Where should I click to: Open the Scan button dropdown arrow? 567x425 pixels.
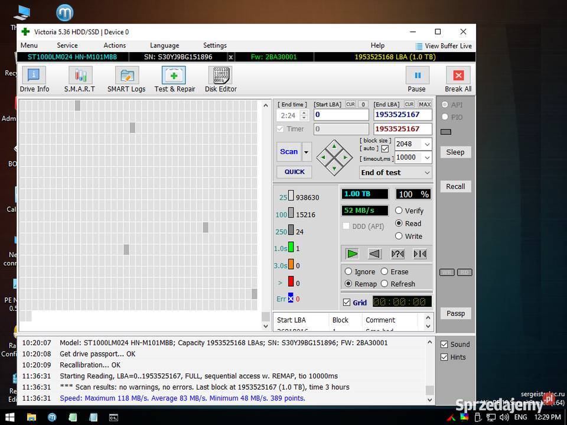tap(307, 152)
